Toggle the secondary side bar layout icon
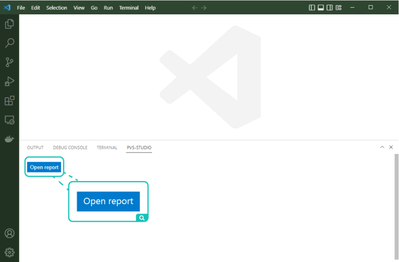The width and height of the screenshot is (399, 262). [329, 8]
